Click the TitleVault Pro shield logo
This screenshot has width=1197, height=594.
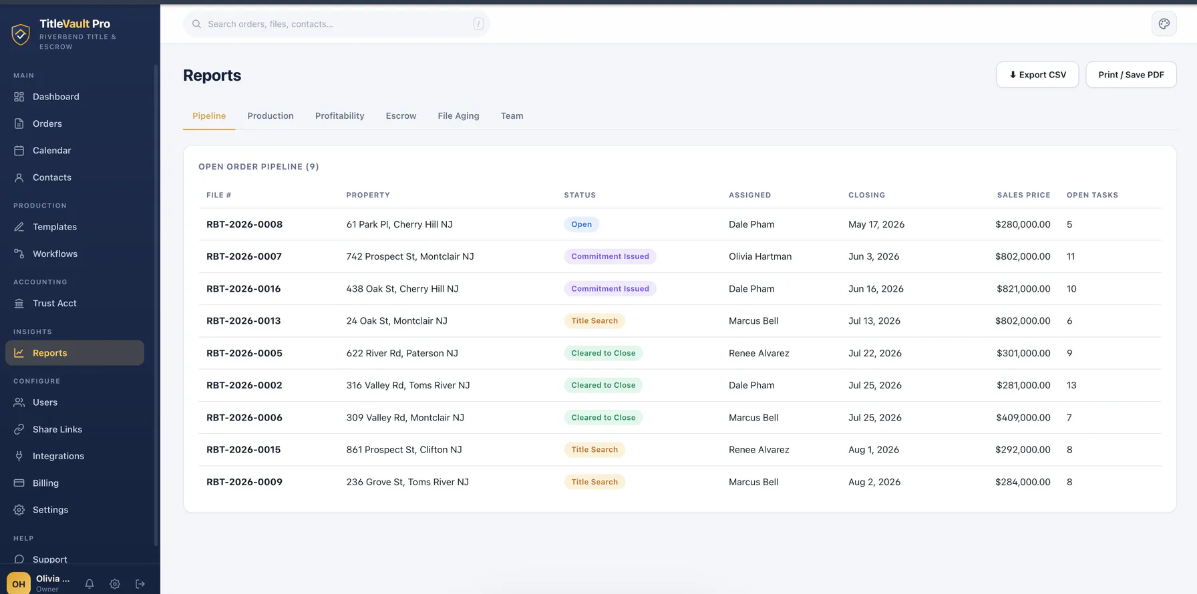click(x=21, y=34)
